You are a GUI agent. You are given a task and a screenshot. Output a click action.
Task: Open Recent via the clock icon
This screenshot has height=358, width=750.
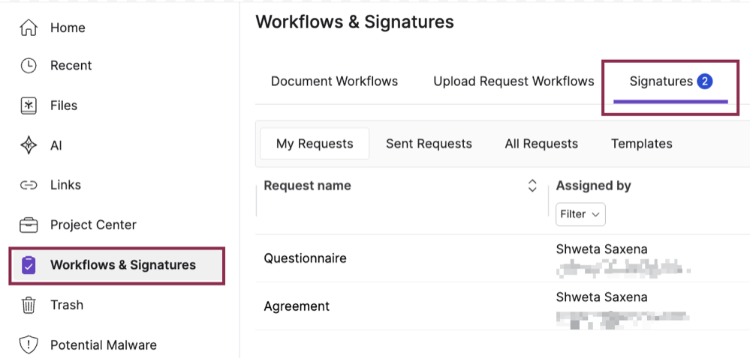pyautogui.click(x=29, y=66)
